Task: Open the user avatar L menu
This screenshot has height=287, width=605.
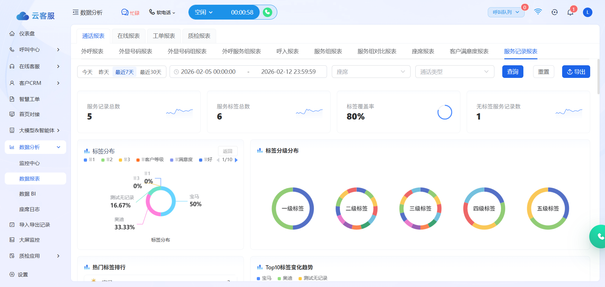Action: click(588, 12)
